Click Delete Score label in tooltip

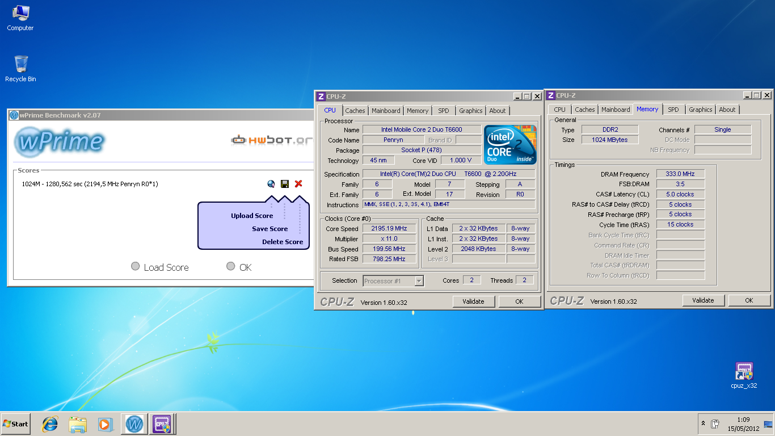[283, 242]
